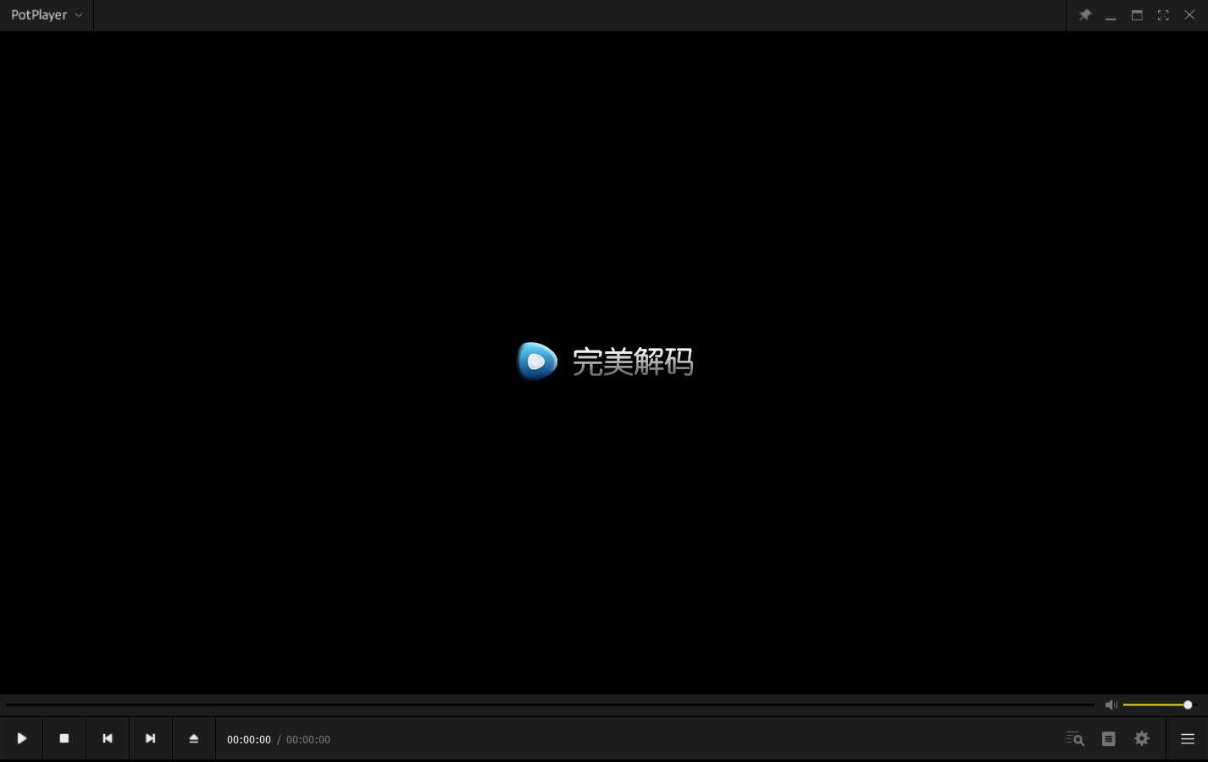1208x762 pixels.
Task: Maximize the PotPlayer window
Action: point(1137,15)
